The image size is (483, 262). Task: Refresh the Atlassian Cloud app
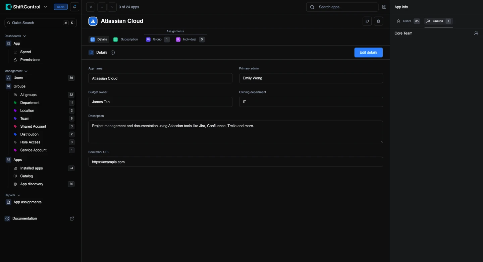pos(367,21)
